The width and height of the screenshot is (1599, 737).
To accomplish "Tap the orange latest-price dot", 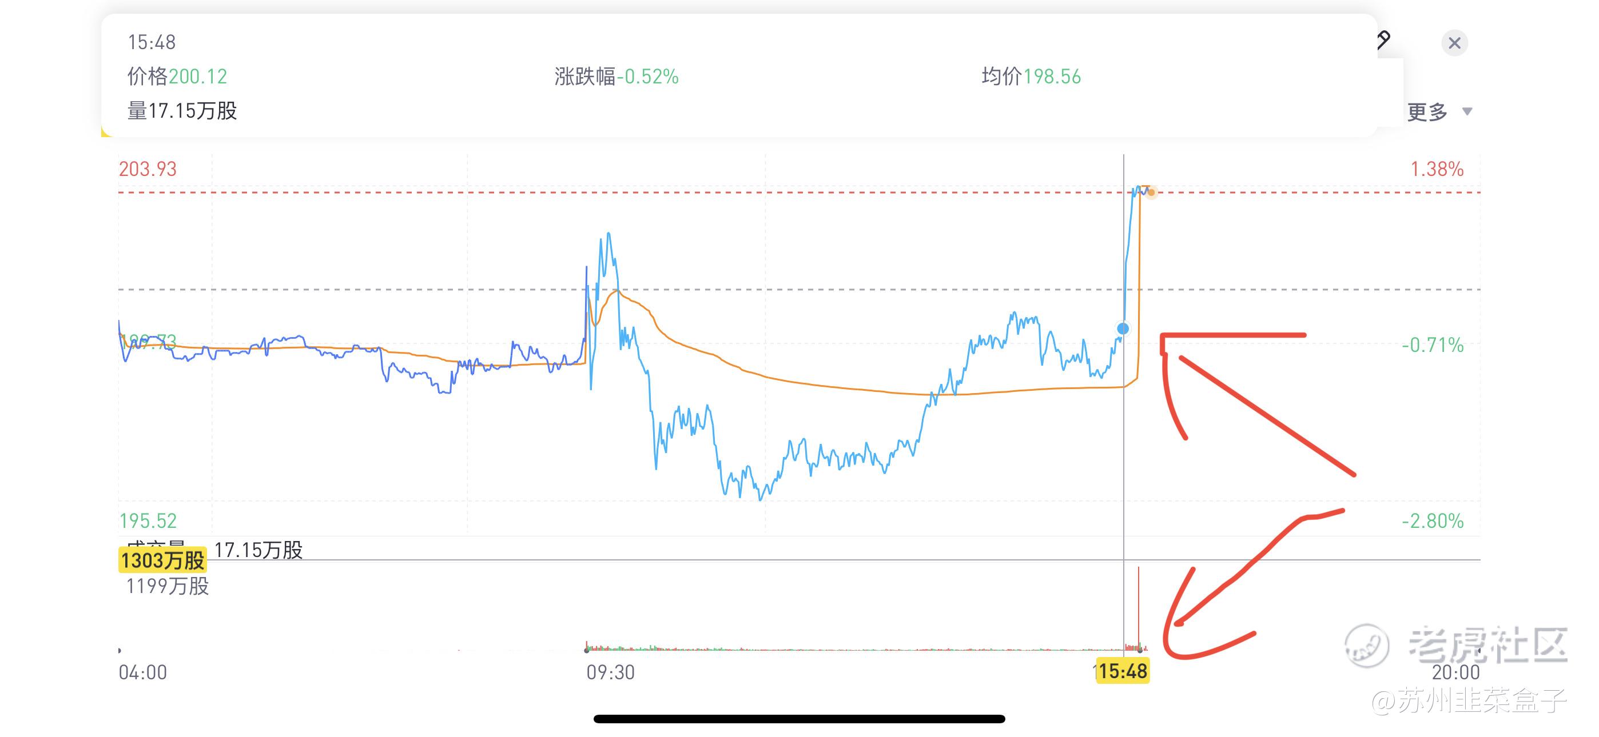I will (1151, 193).
